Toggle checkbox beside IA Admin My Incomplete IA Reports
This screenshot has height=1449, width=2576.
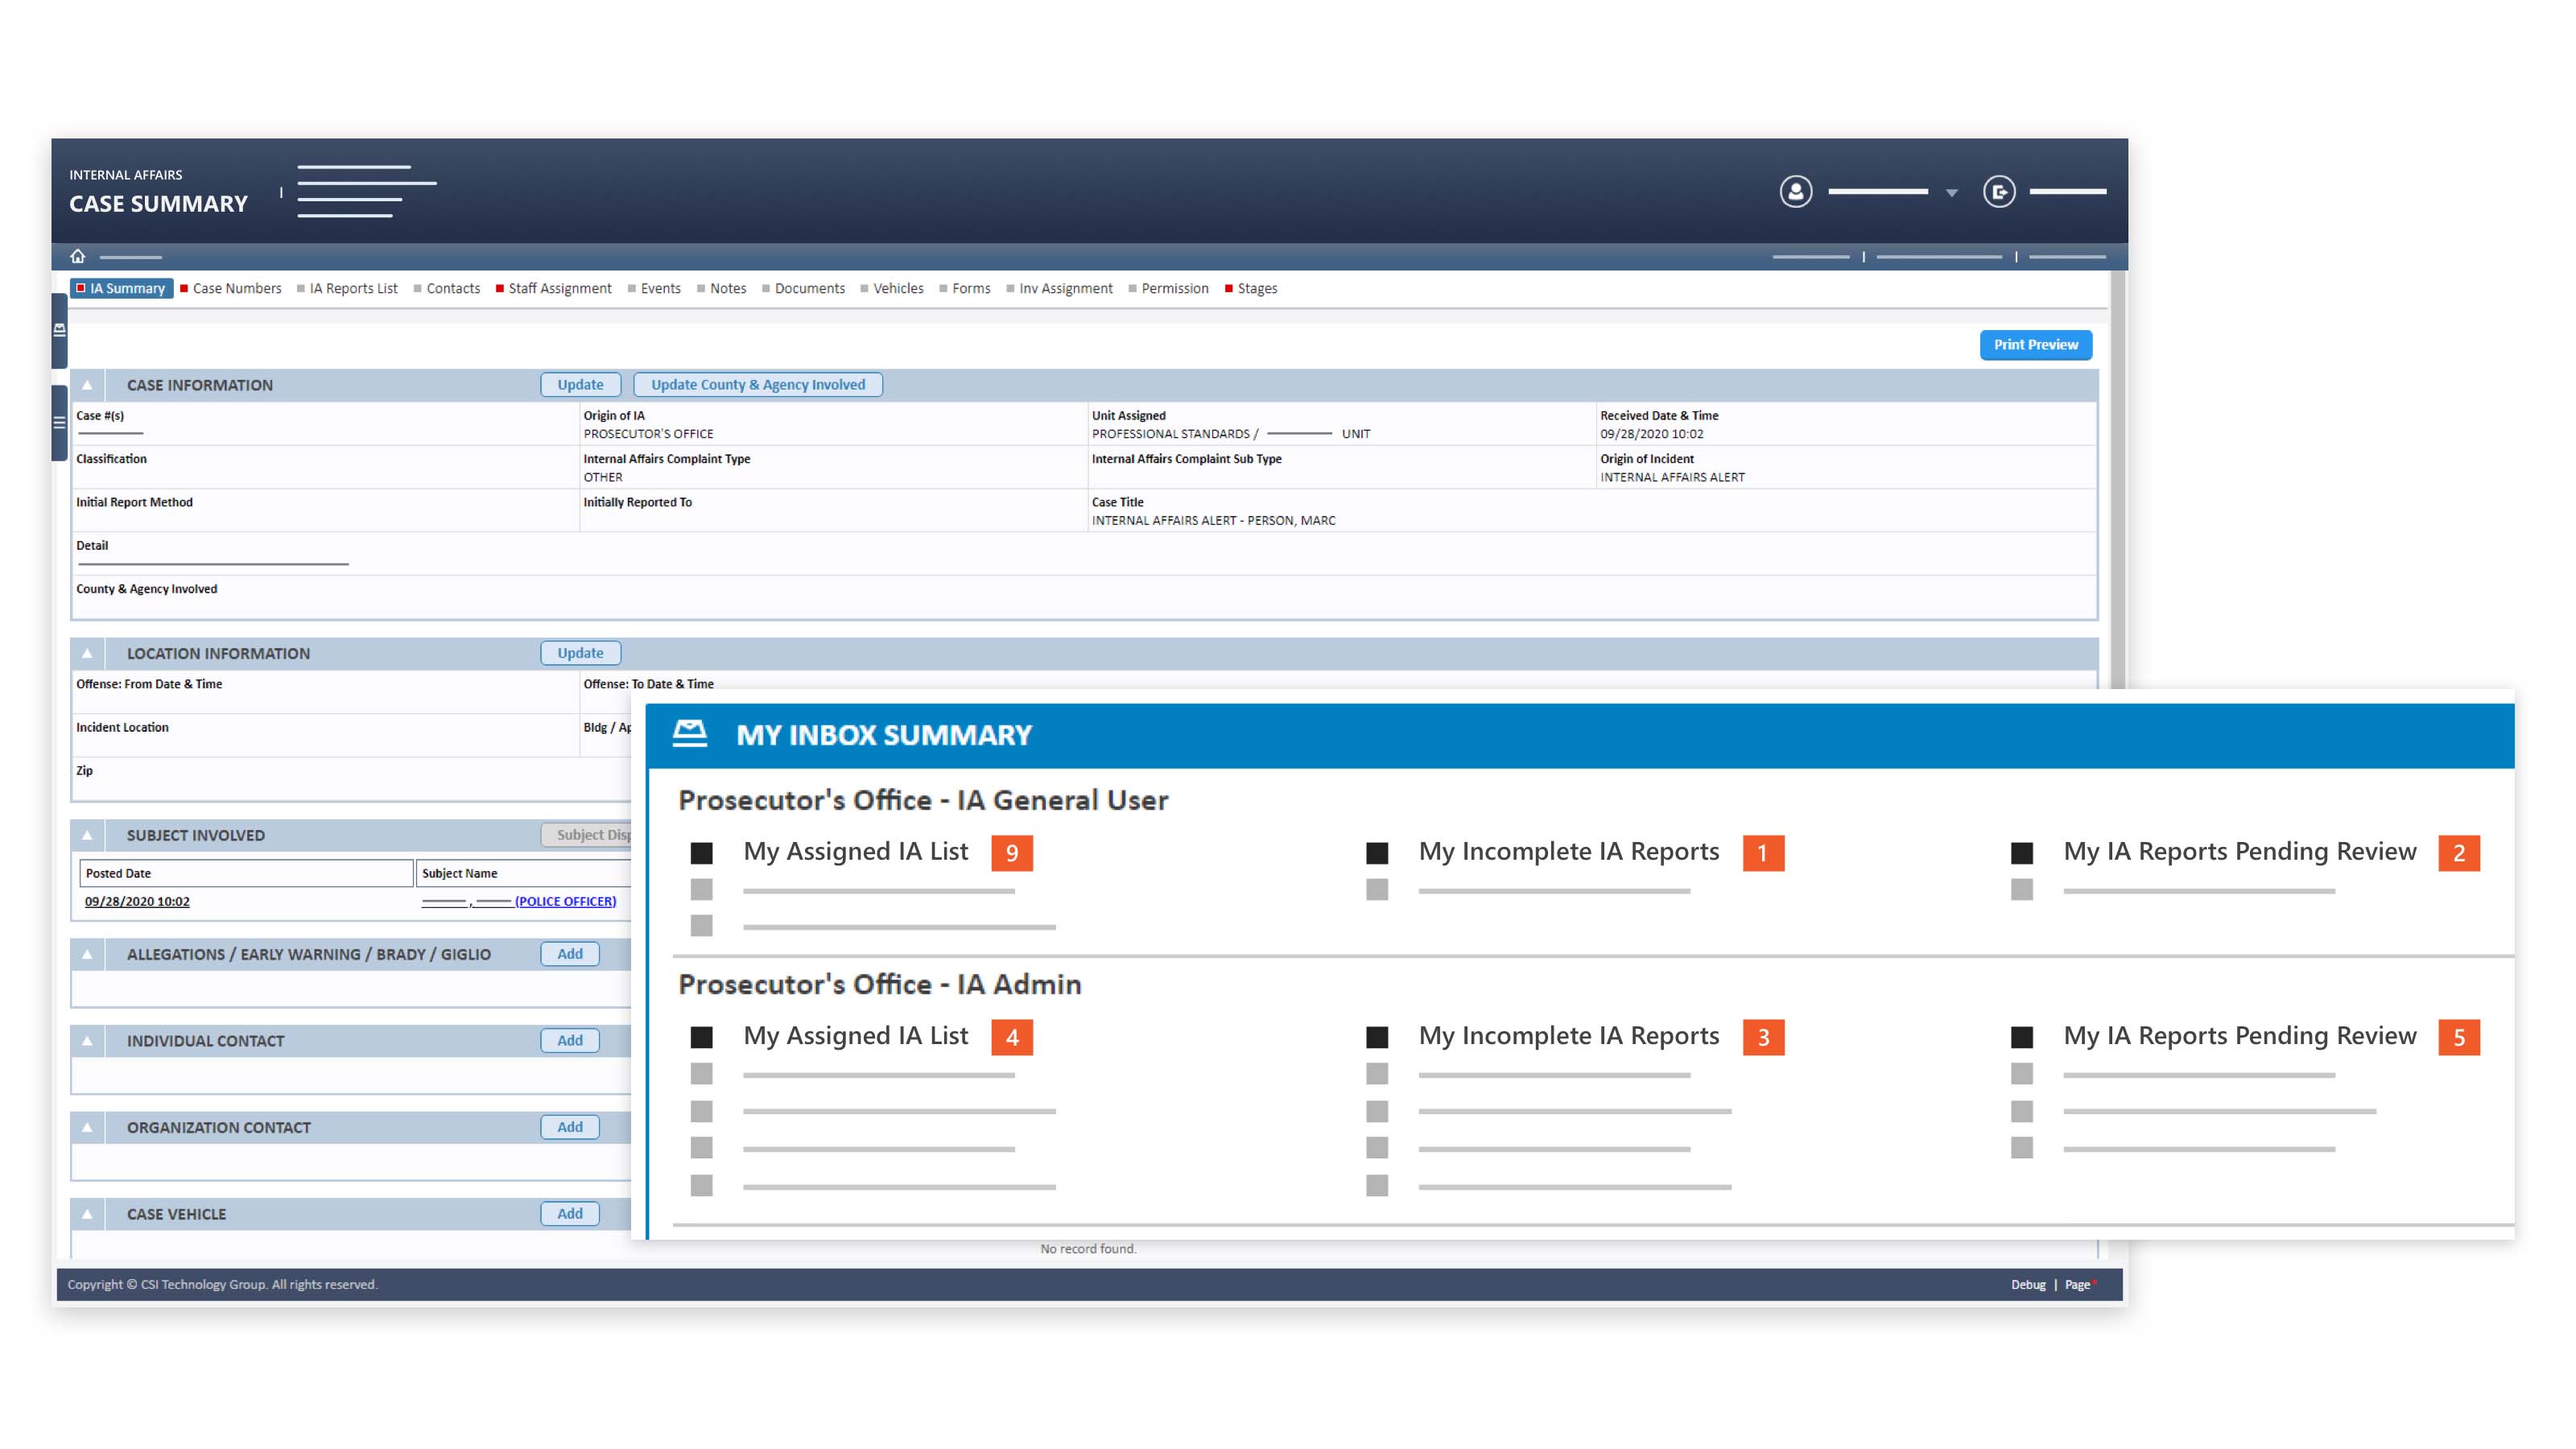[1376, 1037]
